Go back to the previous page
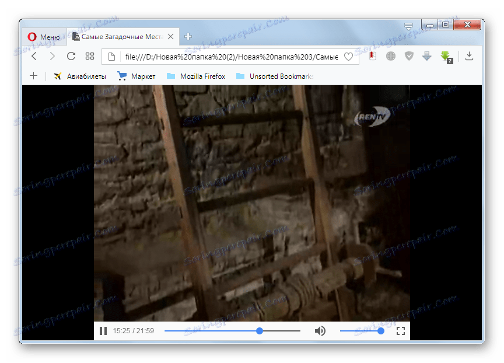Screen dimensions: 504x363 click(x=34, y=56)
